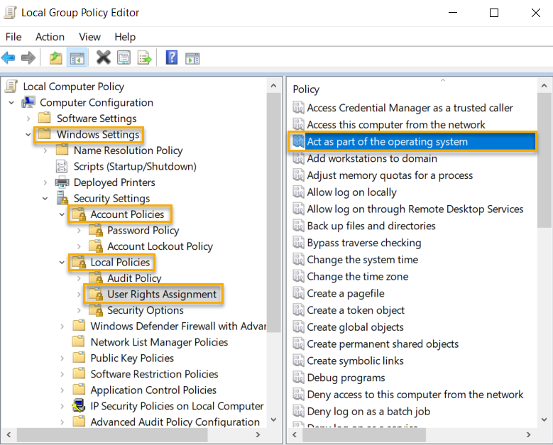
Task: Expand the Software Settings node
Action: click(x=29, y=119)
